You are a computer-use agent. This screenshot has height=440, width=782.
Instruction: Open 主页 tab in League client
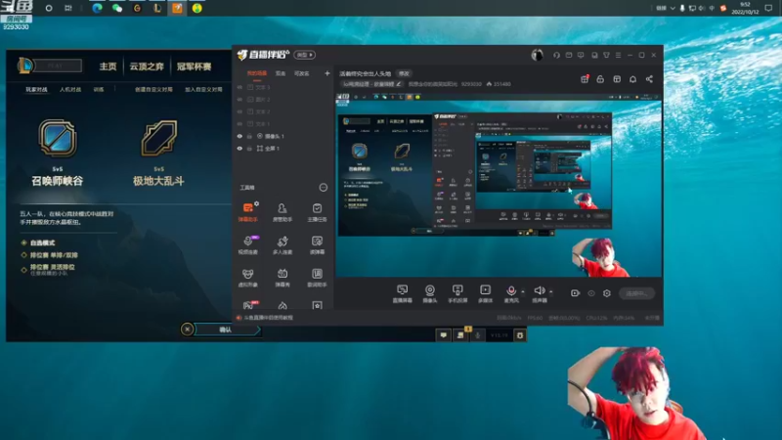108,66
